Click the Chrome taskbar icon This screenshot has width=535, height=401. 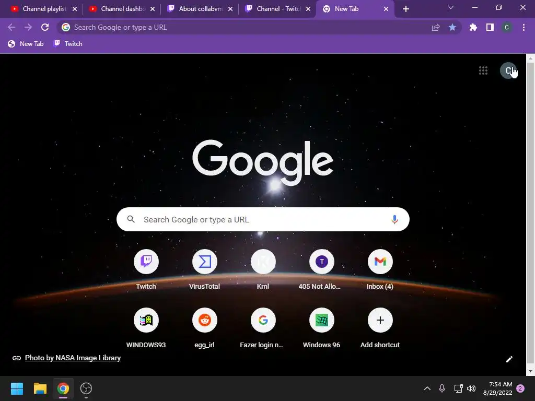[x=63, y=388]
